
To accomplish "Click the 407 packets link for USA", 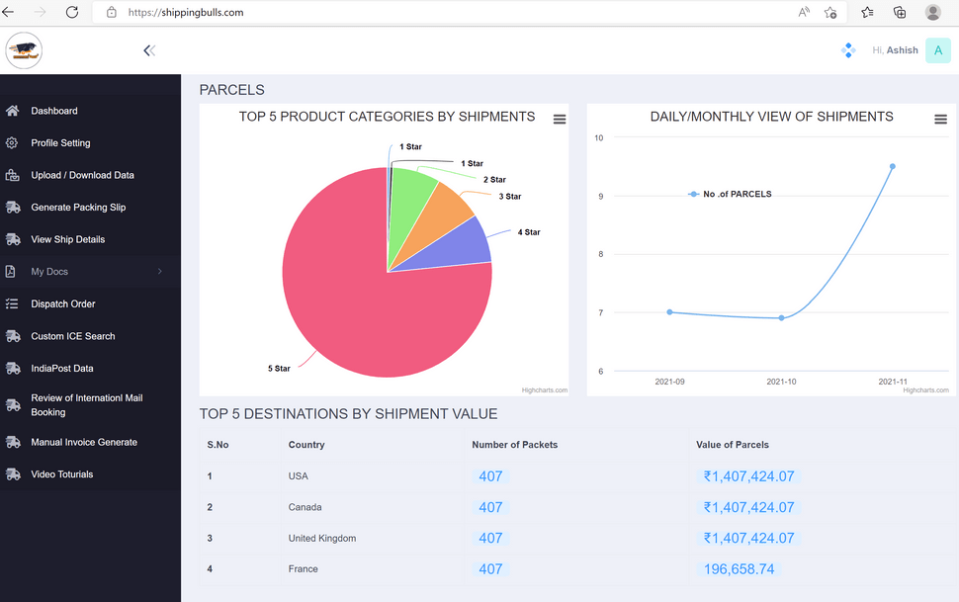I will [x=490, y=476].
